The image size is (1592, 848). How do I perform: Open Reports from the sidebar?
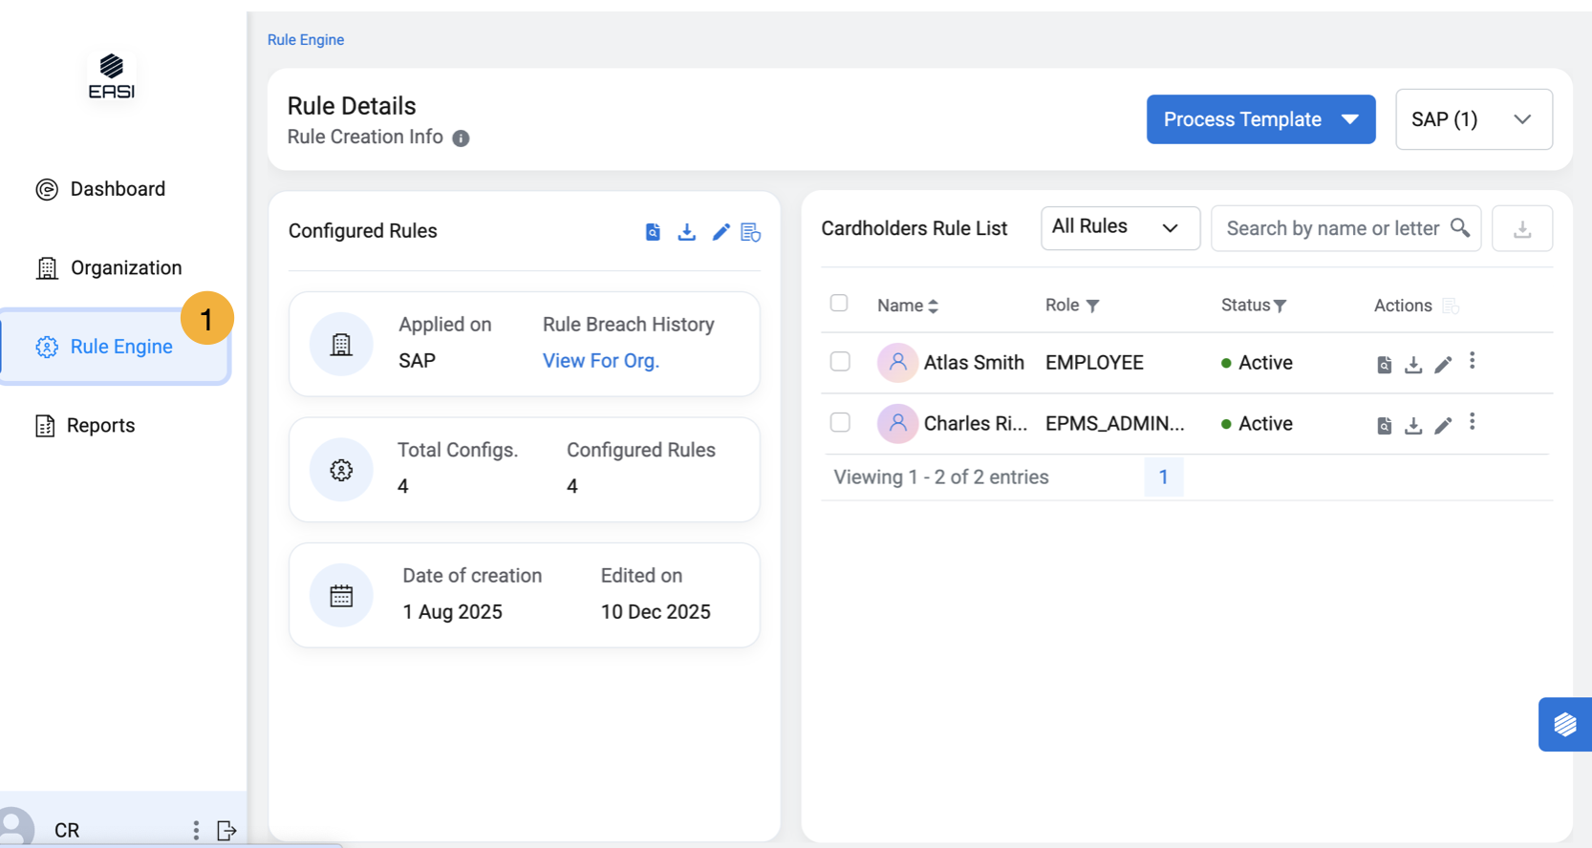100,426
